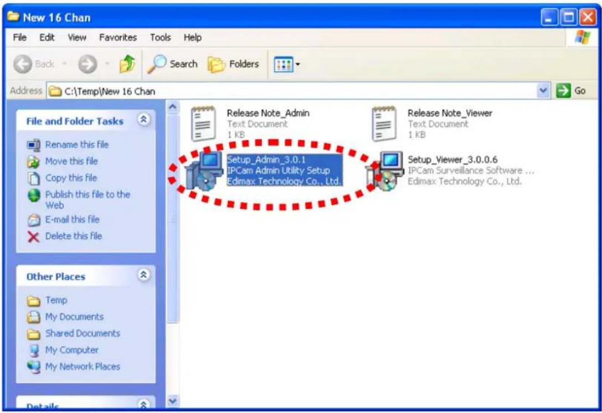602x413 pixels.
Task: Click the Rename this file icon
Action: [34, 145]
